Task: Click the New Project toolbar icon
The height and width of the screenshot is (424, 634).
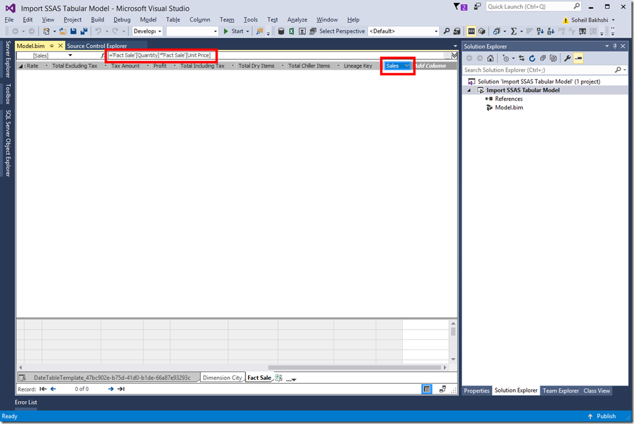Action: (x=46, y=31)
